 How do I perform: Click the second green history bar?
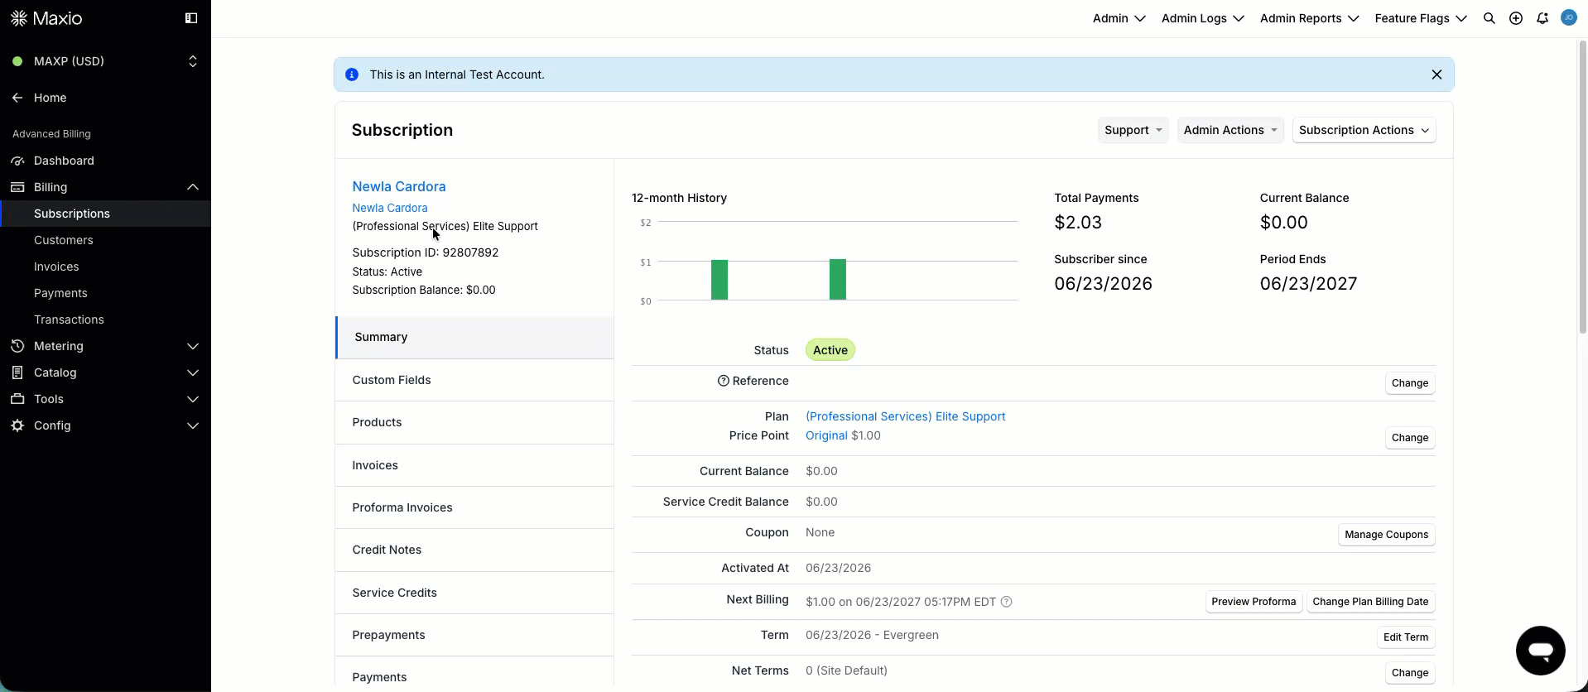838,280
